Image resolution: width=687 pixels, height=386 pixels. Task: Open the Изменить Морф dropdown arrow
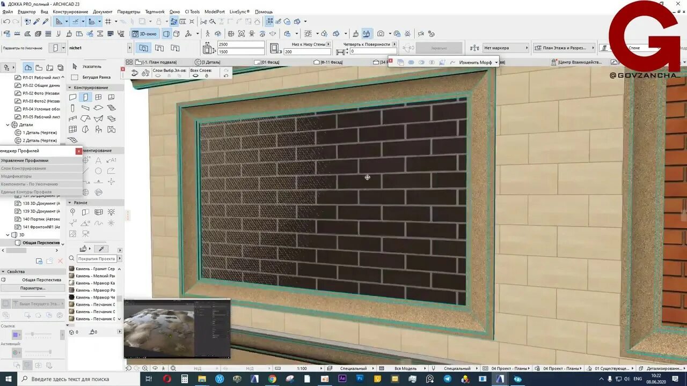coord(496,62)
